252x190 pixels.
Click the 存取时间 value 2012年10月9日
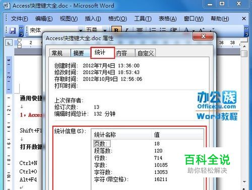pos(100,79)
